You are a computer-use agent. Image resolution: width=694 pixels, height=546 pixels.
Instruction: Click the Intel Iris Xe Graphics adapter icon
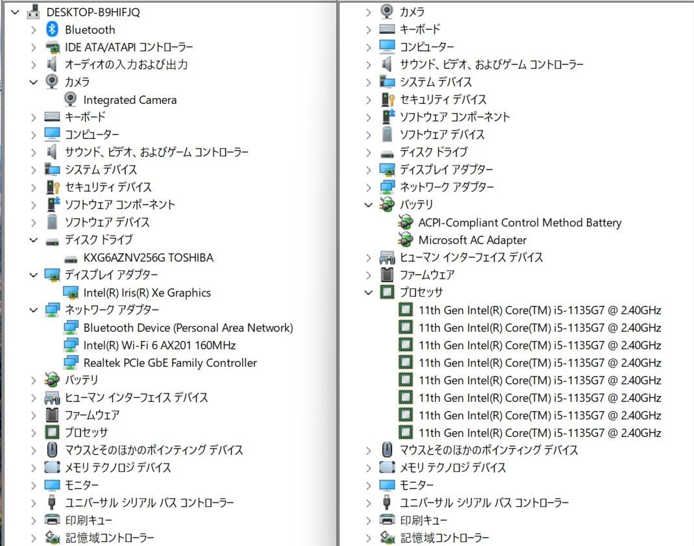click(71, 292)
